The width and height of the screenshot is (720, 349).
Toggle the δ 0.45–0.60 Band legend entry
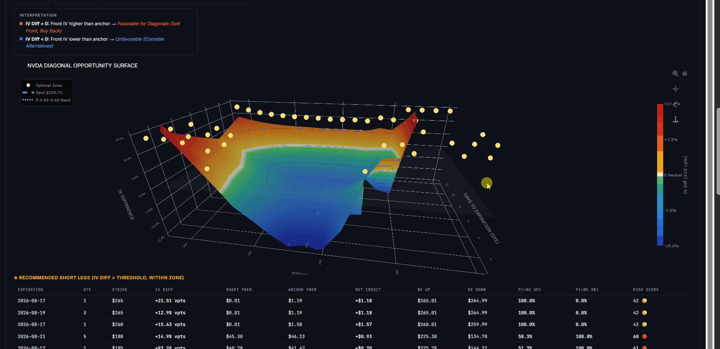(46, 100)
